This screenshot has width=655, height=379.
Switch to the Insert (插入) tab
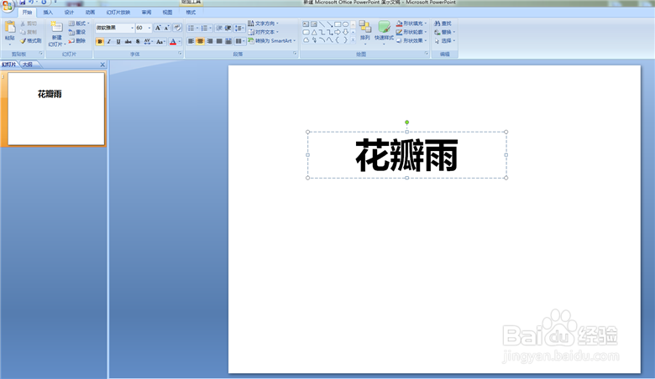point(48,13)
